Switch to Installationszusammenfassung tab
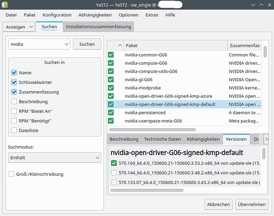The height and width of the screenshot is (216, 274). tap(98, 27)
